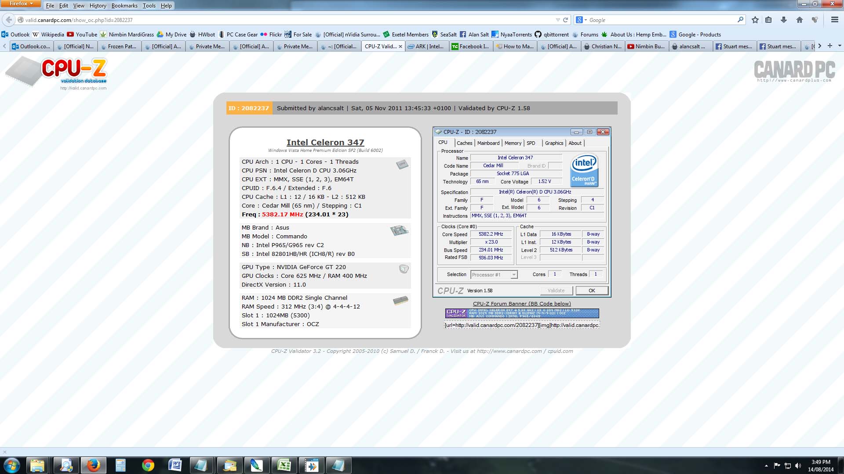This screenshot has height=474, width=844.
Task: Open the Downloads arrow icon
Action: pyautogui.click(x=784, y=20)
